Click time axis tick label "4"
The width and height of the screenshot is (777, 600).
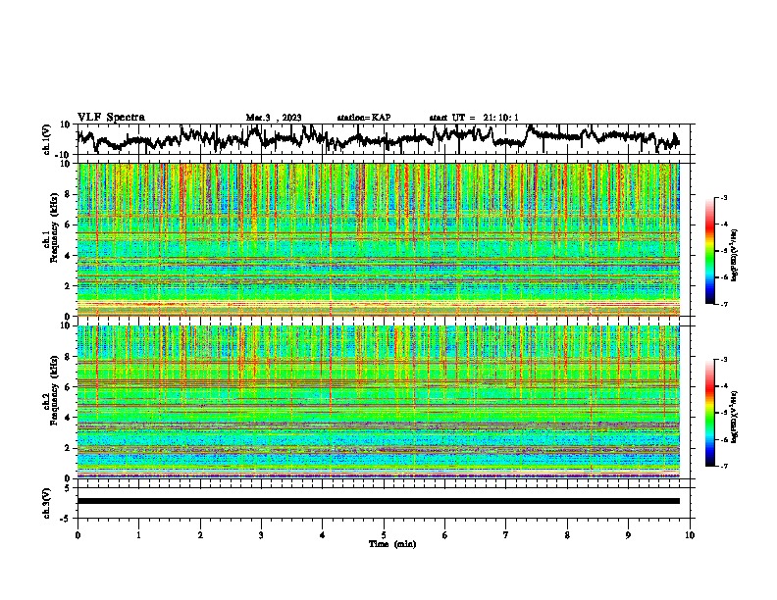pyautogui.click(x=323, y=535)
